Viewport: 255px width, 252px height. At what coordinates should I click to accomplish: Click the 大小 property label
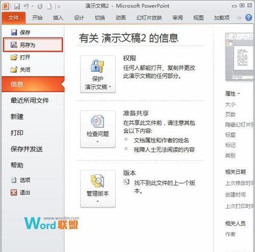tap(231, 104)
